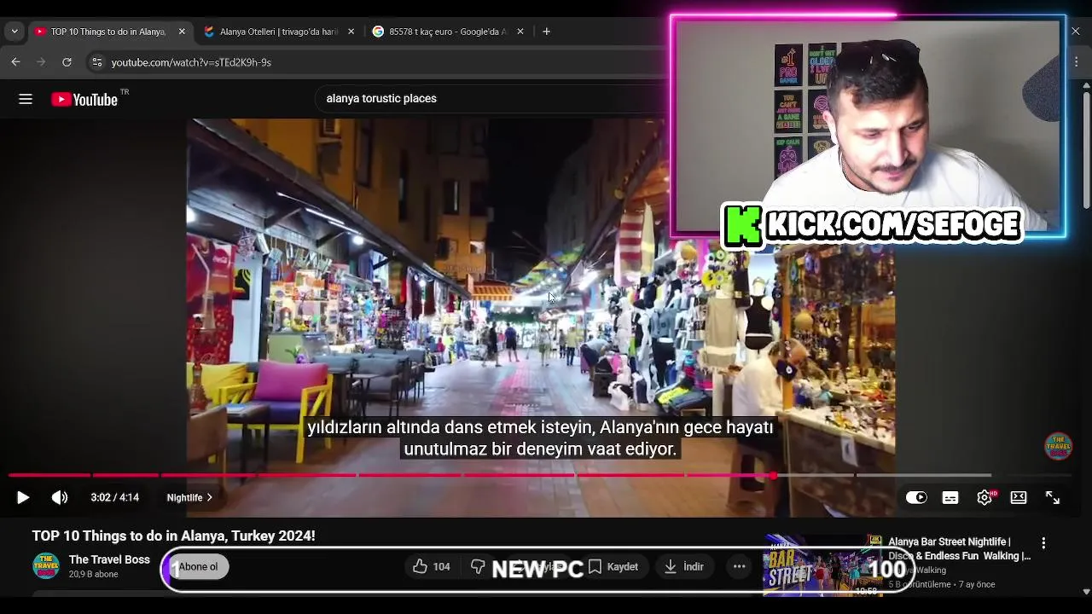The width and height of the screenshot is (1092, 614).
Task: Go to YouTube home via logo
Action: click(84, 99)
